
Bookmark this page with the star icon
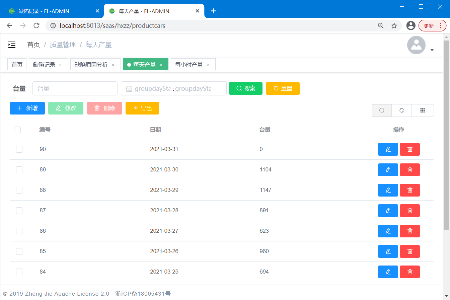pos(394,26)
